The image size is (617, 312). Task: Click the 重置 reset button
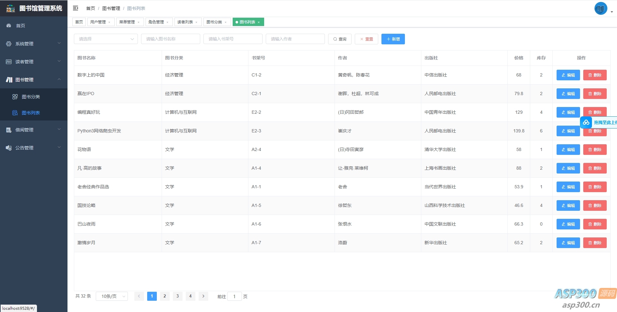point(366,39)
